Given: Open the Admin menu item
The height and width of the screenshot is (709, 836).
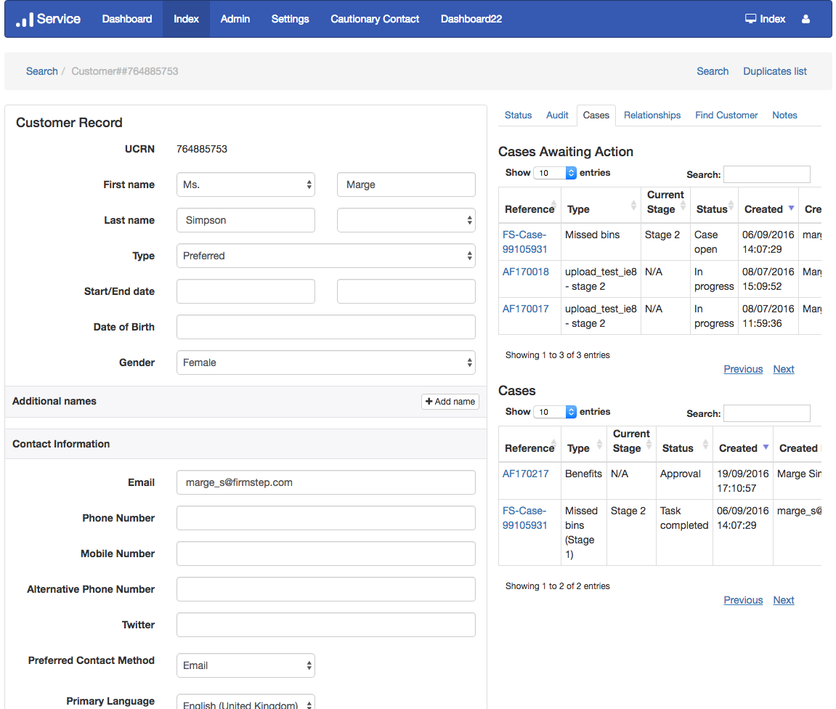Looking at the screenshot, I should tap(235, 19).
